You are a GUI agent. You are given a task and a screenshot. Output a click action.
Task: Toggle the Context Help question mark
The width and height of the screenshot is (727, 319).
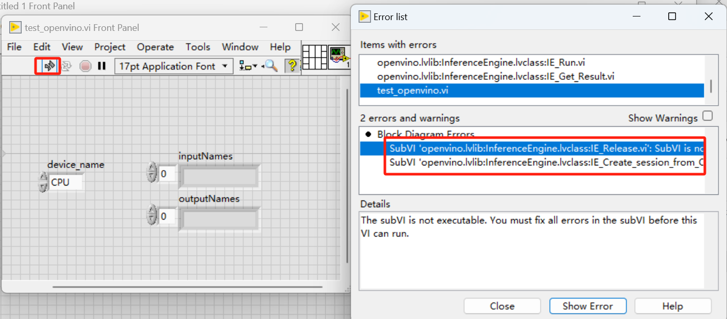tap(292, 66)
